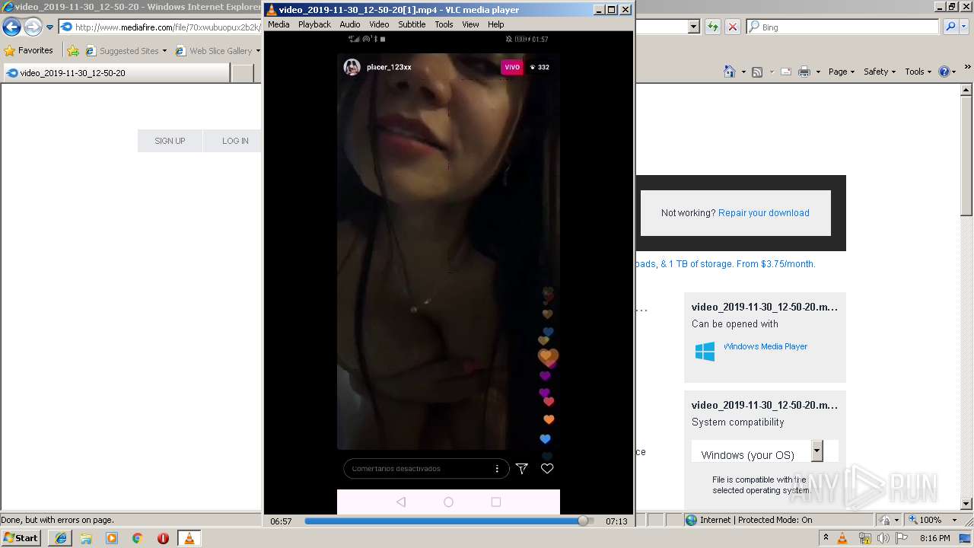Viewport: 974px width, 548px height.
Task: Open the VLC Audio menu
Action: [x=350, y=24]
